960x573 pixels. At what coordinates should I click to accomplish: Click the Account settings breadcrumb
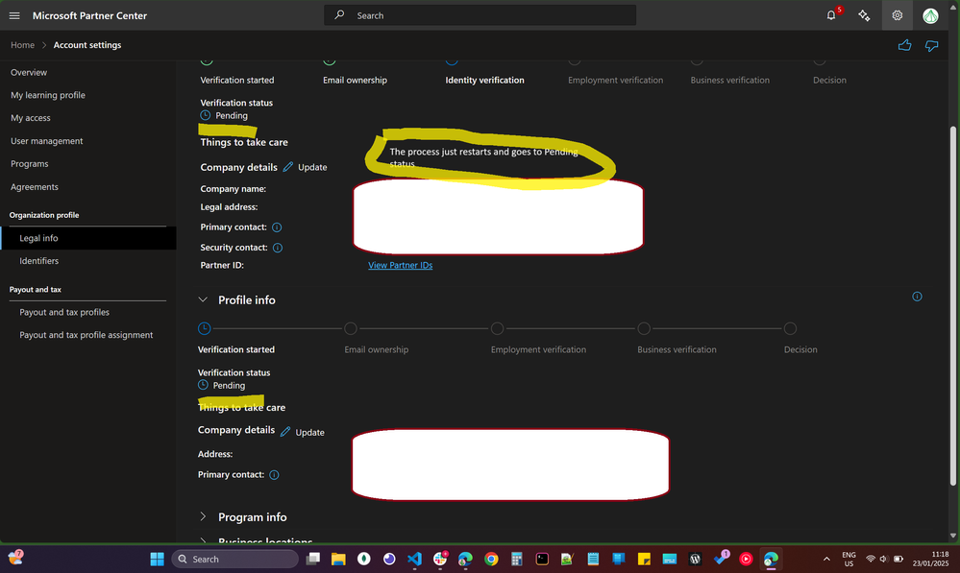pos(86,45)
